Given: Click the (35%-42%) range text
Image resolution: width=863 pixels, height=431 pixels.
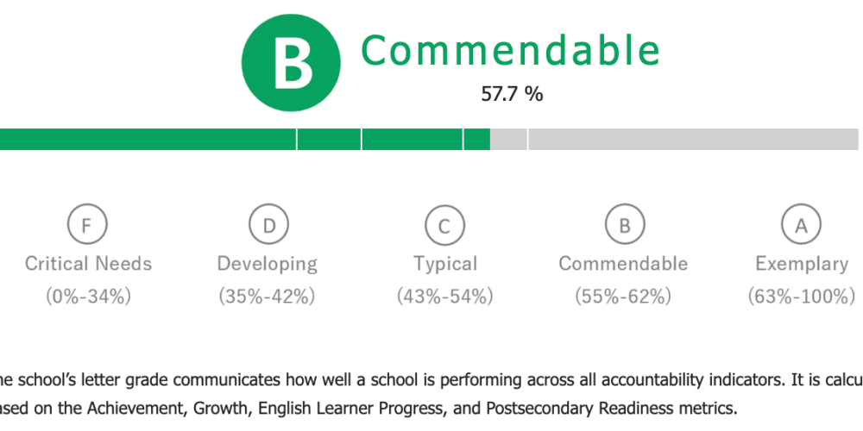Looking at the screenshot, I should tap(268, 297).
